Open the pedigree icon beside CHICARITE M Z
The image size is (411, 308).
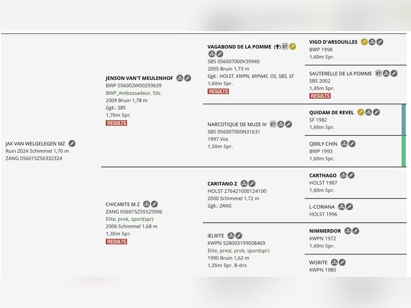pos(146,204)
